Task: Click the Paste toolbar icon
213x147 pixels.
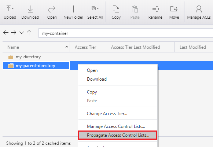Action: click(135, 9)
